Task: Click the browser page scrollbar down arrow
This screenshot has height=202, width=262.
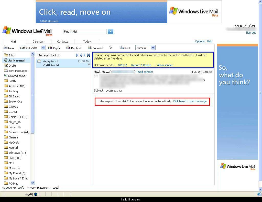Action: tap(260, 189)
